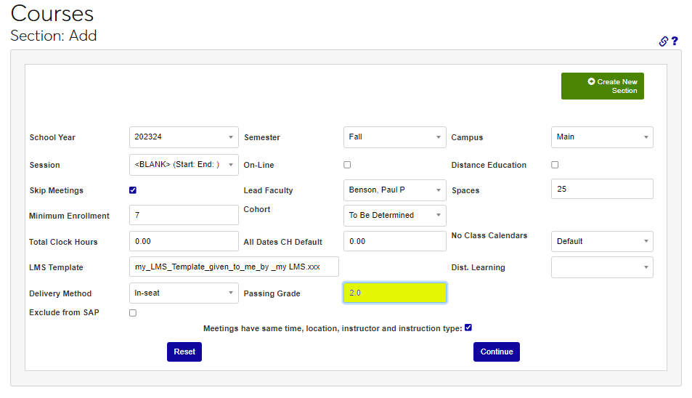Click the link chain icon
The height and width of the screenshot is (398, 692).
(663, 41)
